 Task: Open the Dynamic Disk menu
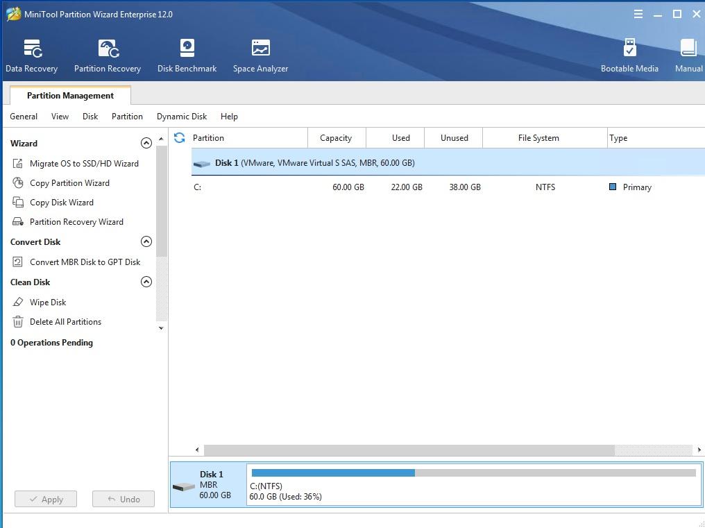pos(181,117)
